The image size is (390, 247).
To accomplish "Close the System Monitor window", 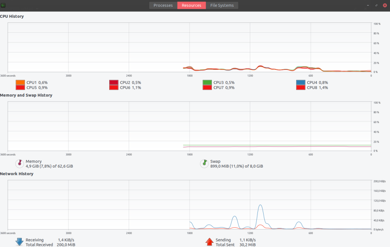I will coord(384,5).
